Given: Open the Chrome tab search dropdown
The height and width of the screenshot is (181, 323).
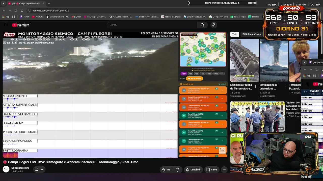Looking at the screenshot, I should click(3, 4).
